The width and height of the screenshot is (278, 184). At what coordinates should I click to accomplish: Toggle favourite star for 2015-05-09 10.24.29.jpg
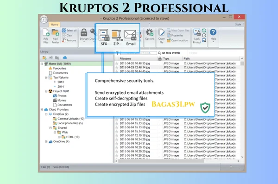[x=117, y=140]
